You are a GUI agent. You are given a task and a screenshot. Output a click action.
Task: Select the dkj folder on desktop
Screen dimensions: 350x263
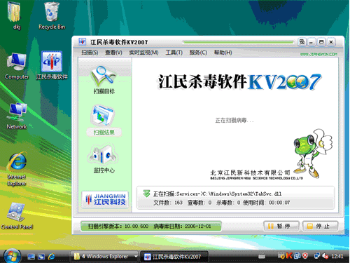15,15
